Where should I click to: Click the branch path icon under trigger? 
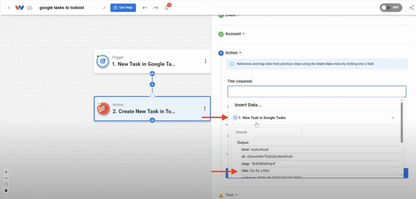pos(152,73)
